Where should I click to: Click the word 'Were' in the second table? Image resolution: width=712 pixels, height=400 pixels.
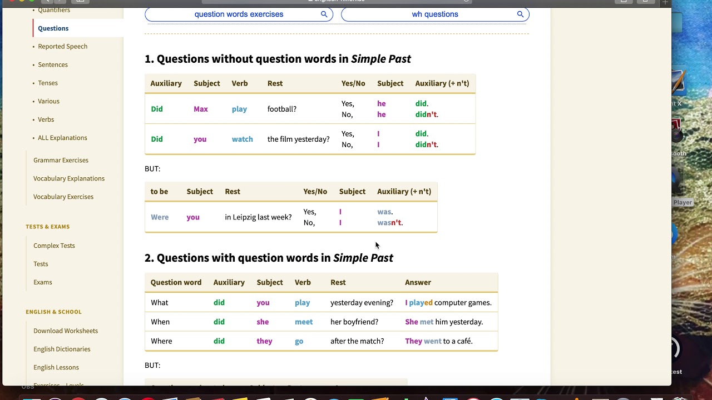(160, 217)
